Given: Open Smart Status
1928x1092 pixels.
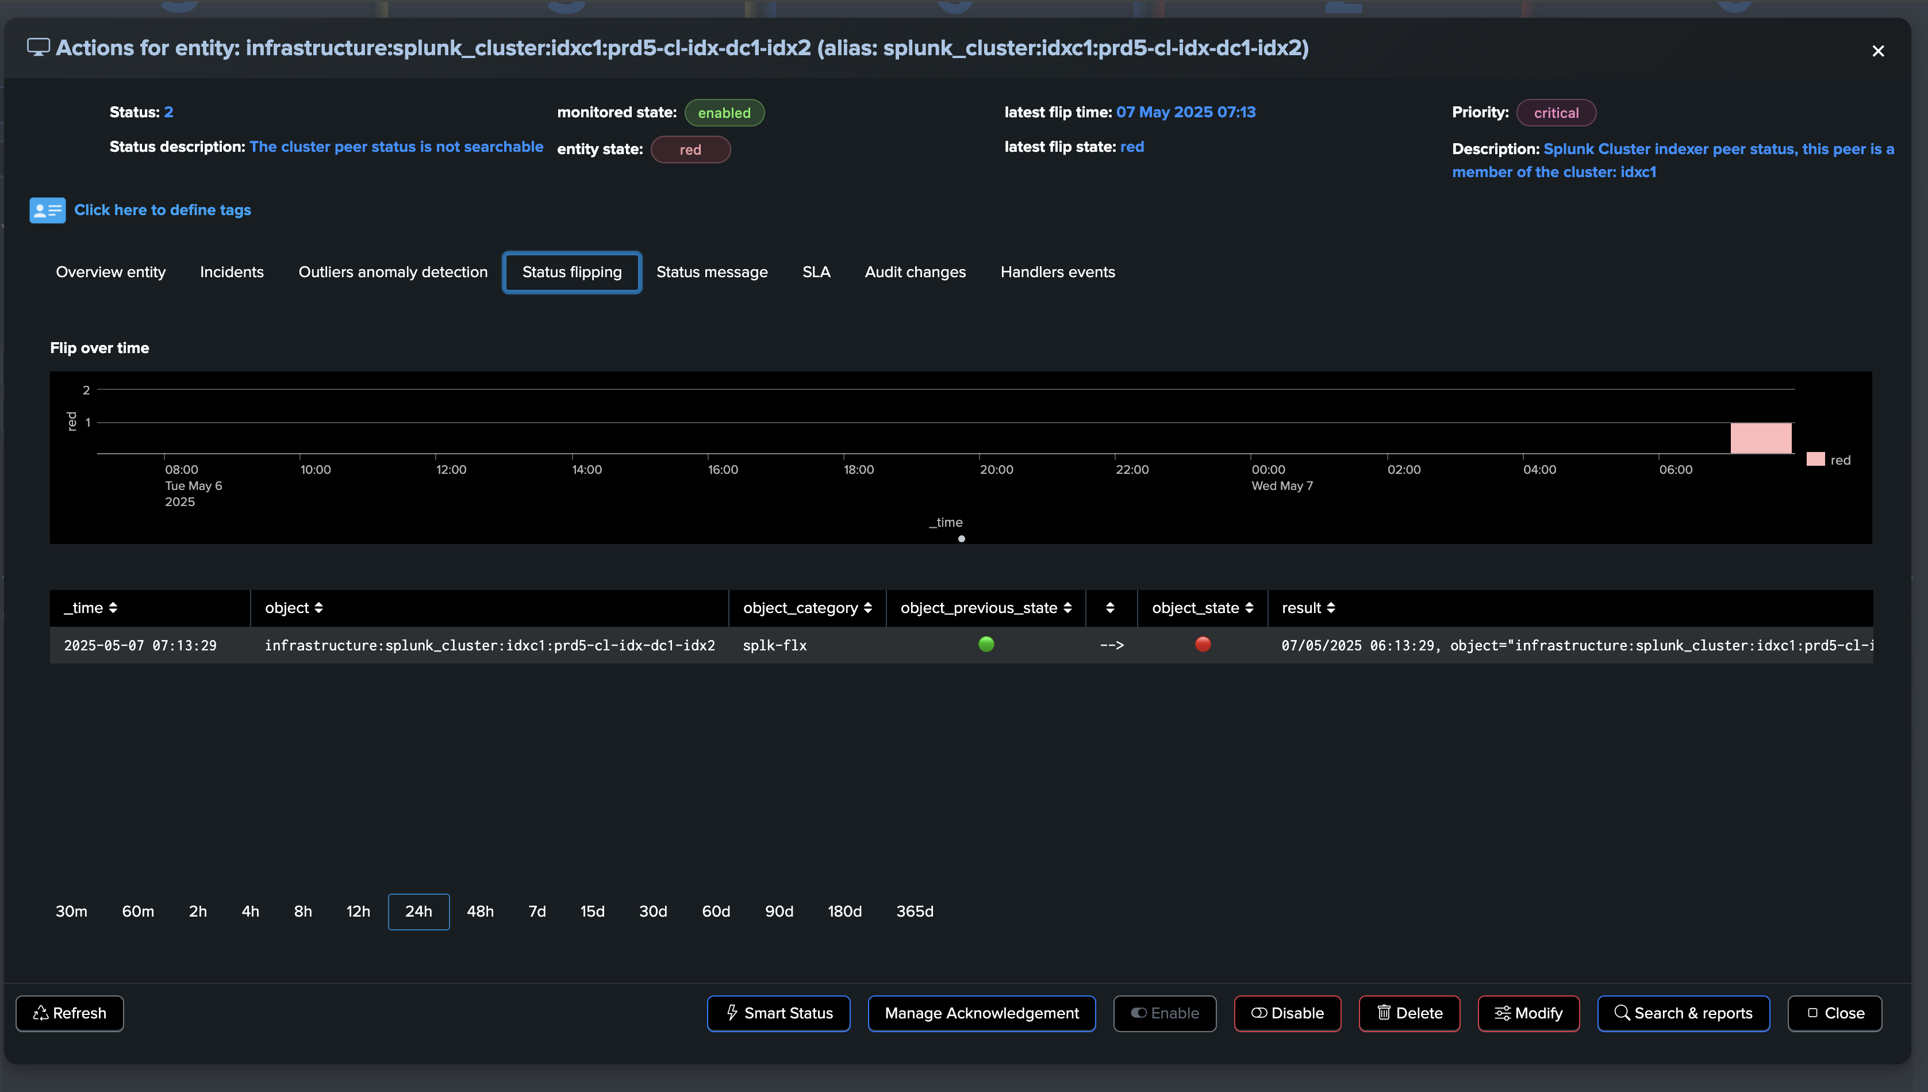Looking at the screenshot, I should click(x=778, y=1013).
